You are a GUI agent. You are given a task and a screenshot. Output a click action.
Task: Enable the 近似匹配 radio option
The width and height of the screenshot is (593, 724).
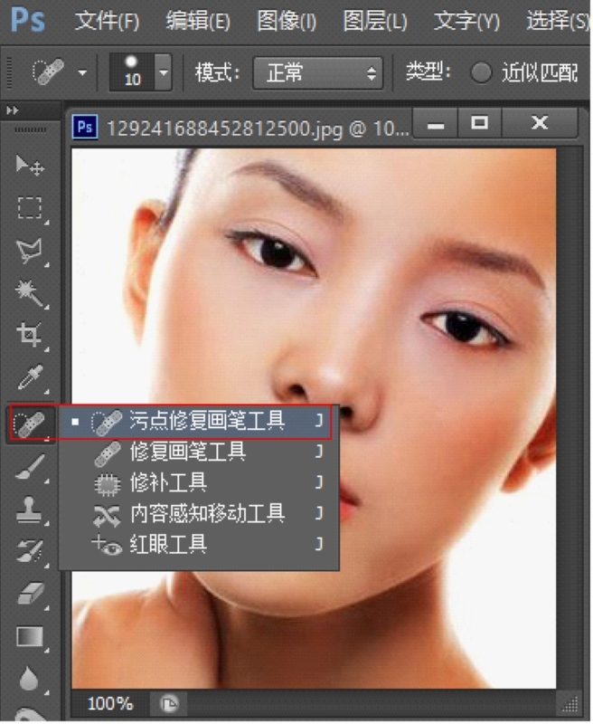tap(482, 72)
